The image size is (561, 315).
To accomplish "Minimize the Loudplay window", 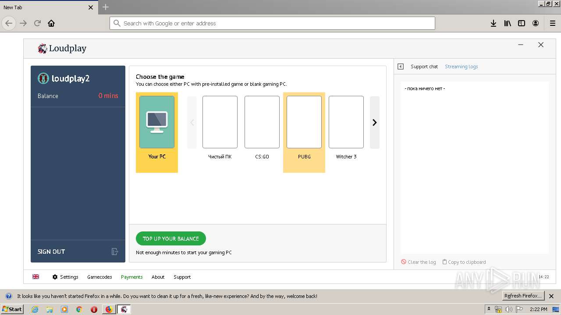I will pyautogui.click(x=521, y=45).
